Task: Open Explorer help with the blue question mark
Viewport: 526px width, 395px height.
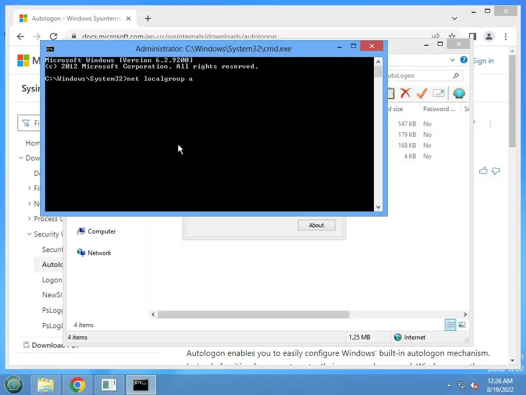Action: point(464,60)
